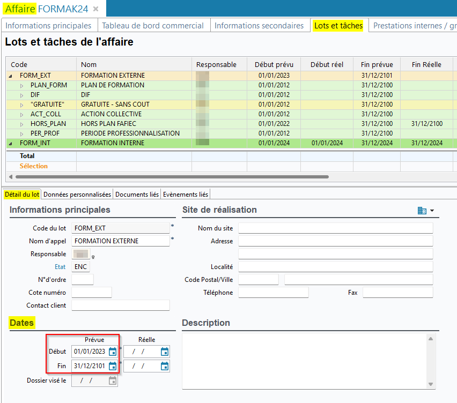Image resolution: width=457 pixels, height=403 pixels.
Task: Open dropdown arrow next to building icon
Action: (432, 211)
